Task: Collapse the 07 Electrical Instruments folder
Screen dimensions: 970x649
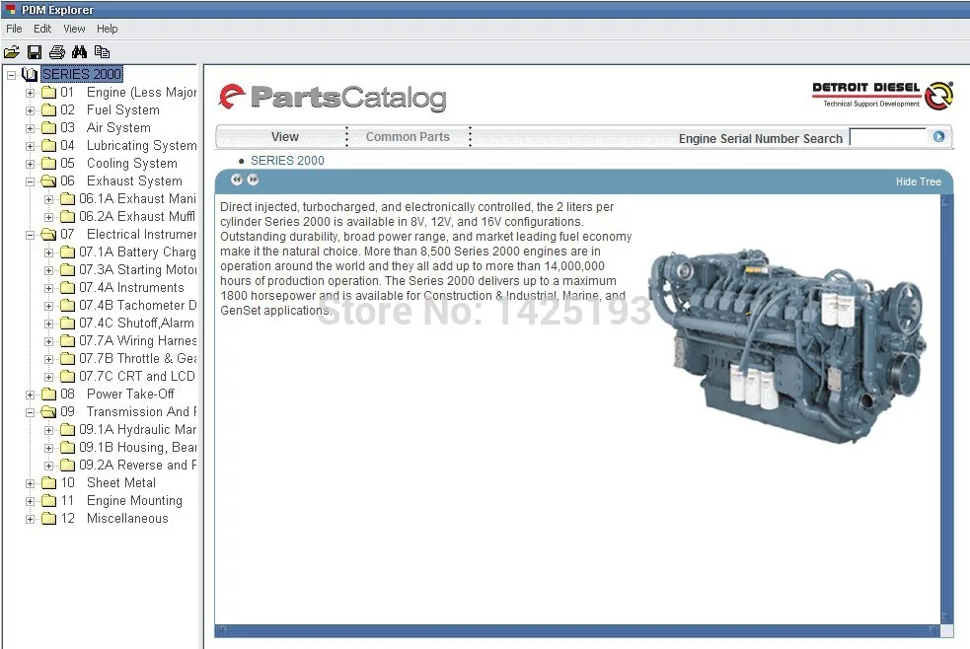Action: pos(30,235)
